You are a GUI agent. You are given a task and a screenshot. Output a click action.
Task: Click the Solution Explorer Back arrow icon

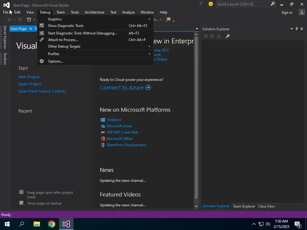pos(206,36)
